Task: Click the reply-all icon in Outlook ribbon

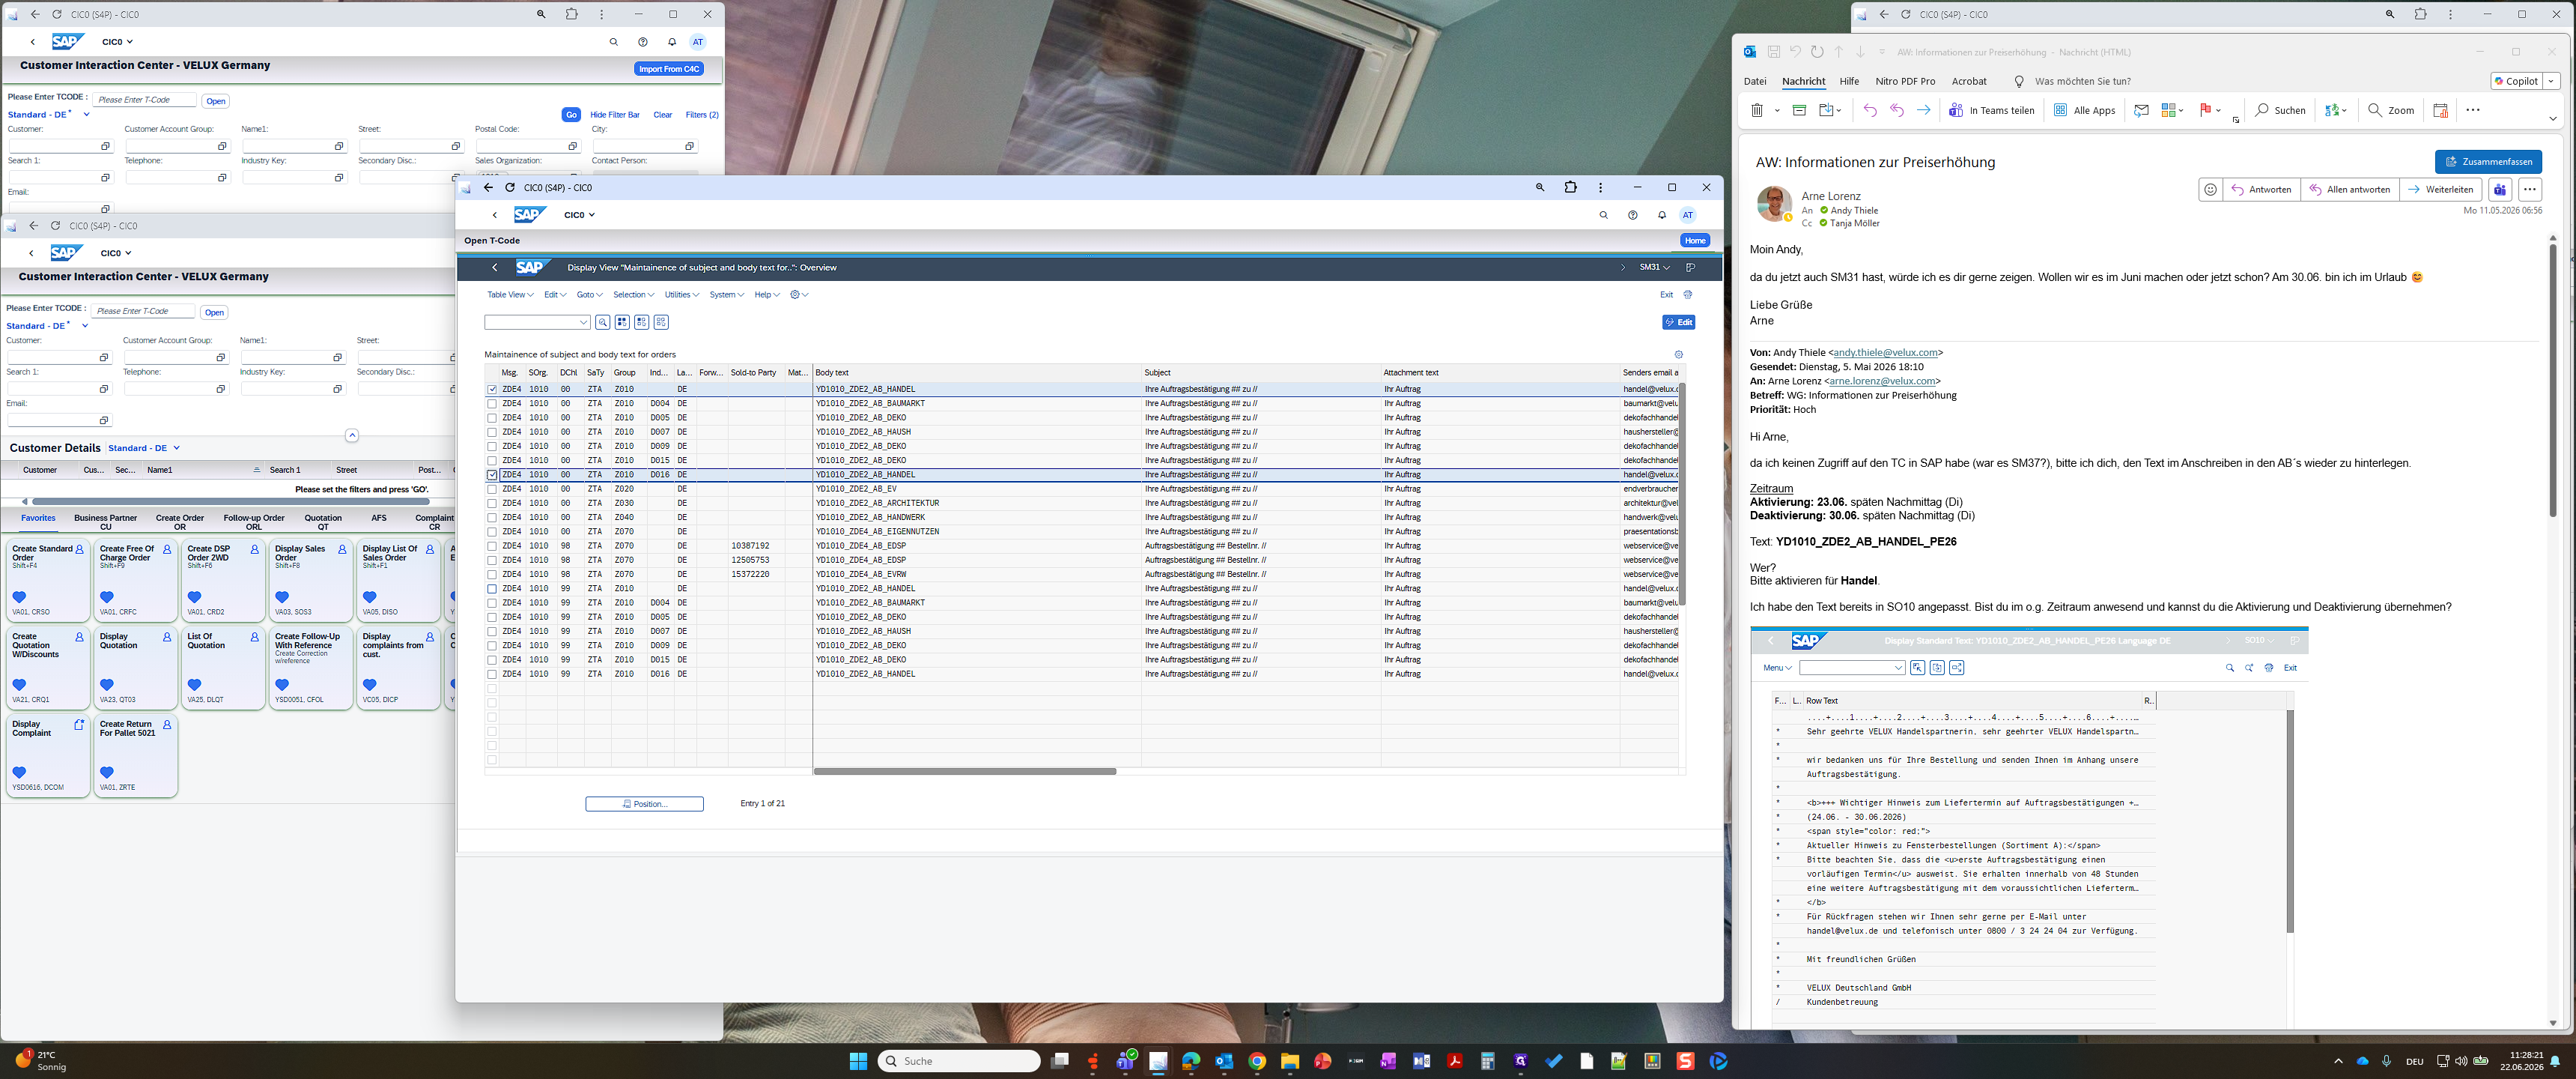Action: [x=1897, y=110]
